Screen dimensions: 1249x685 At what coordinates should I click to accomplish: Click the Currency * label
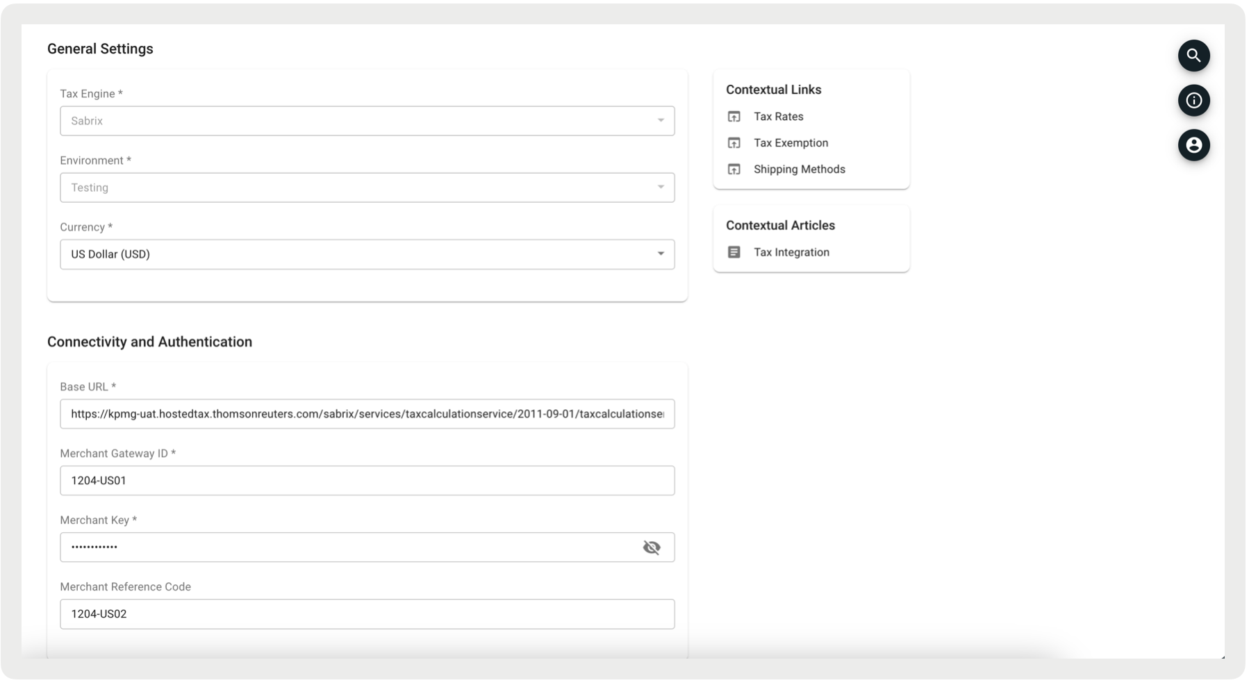(x=86, y=227)
